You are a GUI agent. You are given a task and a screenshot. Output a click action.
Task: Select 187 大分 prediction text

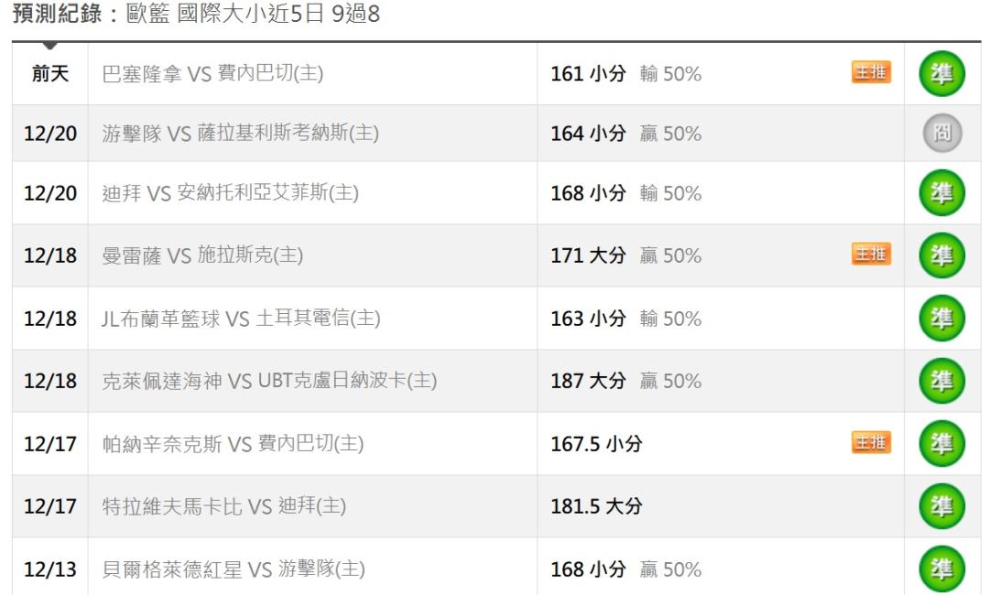pyautogui.click(x=588, y=381)
